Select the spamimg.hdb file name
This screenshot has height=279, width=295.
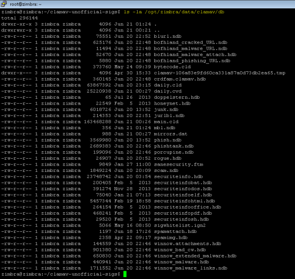coord(171,238)
